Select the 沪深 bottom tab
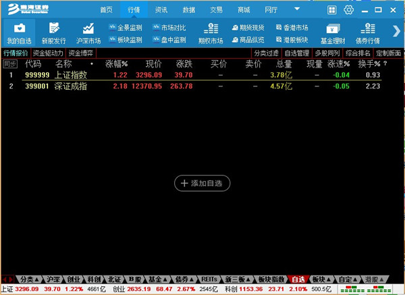The image size is (405, 295). (53, 279)
